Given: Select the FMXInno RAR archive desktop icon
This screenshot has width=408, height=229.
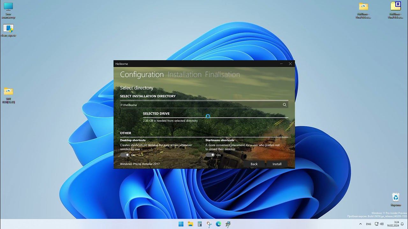Looking at the screenshot, I should point(396,10).
